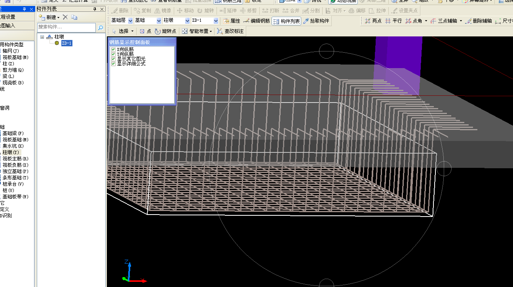Click 删除辅轴 (delete auxiliary axis)
The image size is (513, 287).
pos(479,21)
